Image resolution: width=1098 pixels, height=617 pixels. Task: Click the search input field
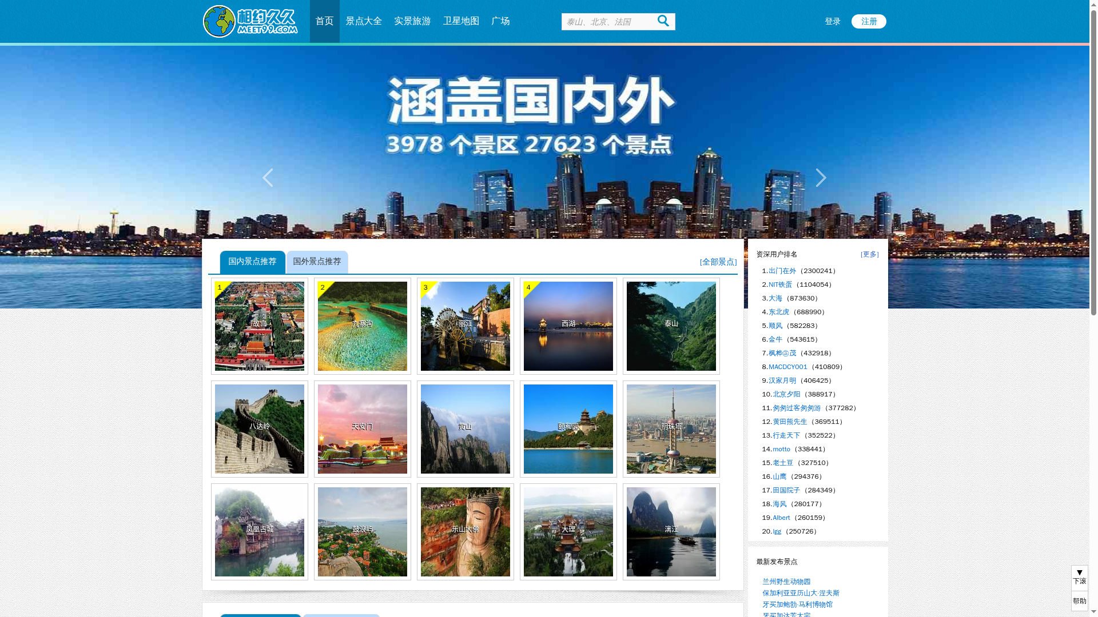(607, 22)
